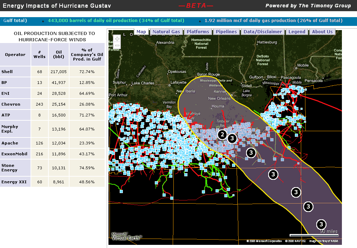357x248 pixels.
Task: Click the % of Company's Oil Prod. header
Action: pyautogui.click(x=87, y=55)
